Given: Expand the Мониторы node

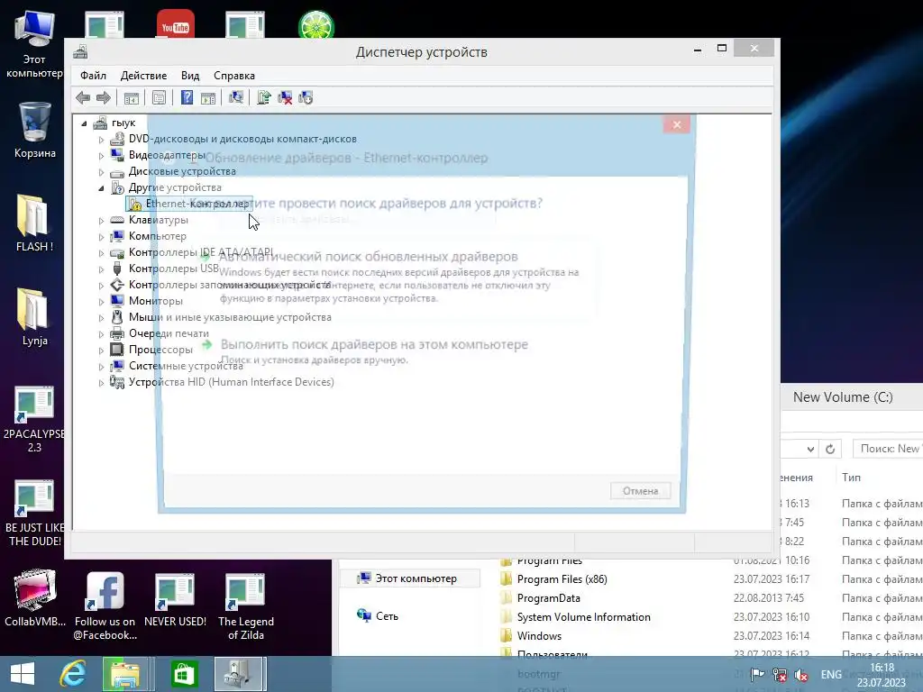Looking at the screenshot, I should coord(101,301).
